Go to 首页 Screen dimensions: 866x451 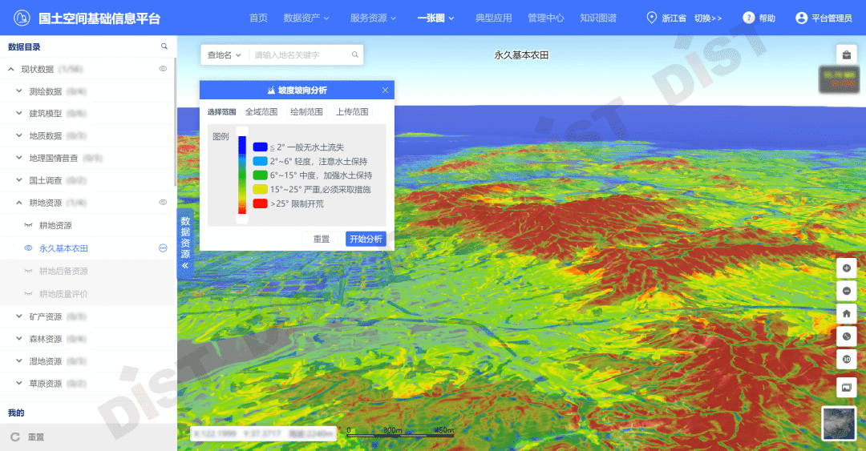coord(258,18)
